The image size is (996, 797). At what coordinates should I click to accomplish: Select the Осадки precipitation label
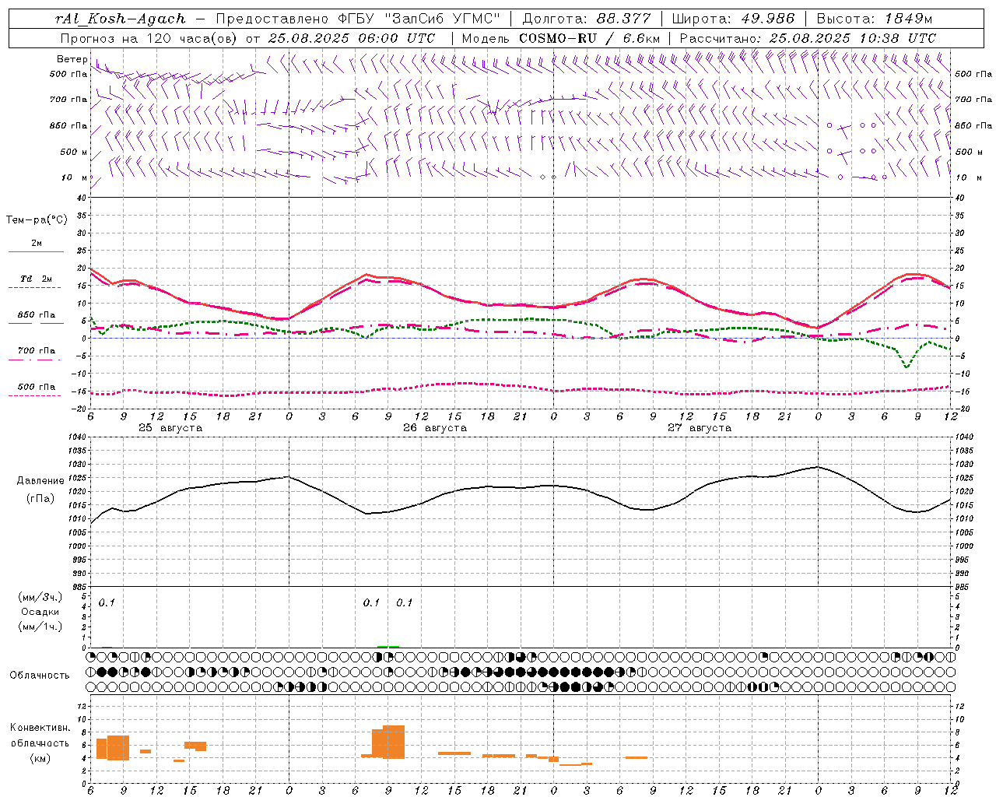[x=40, y=612]
